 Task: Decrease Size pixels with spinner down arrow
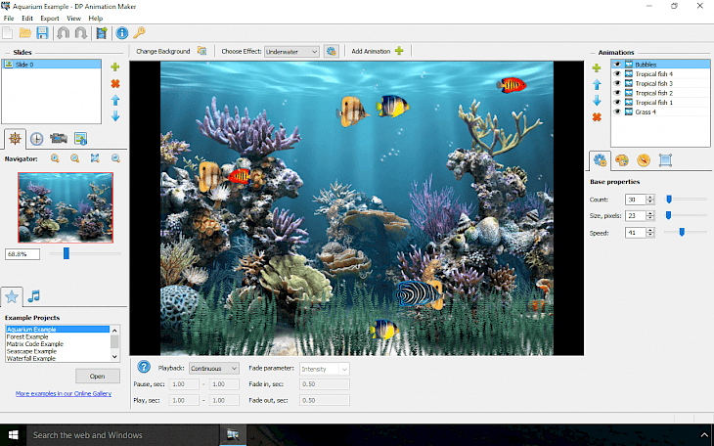(x=650, y=218)
